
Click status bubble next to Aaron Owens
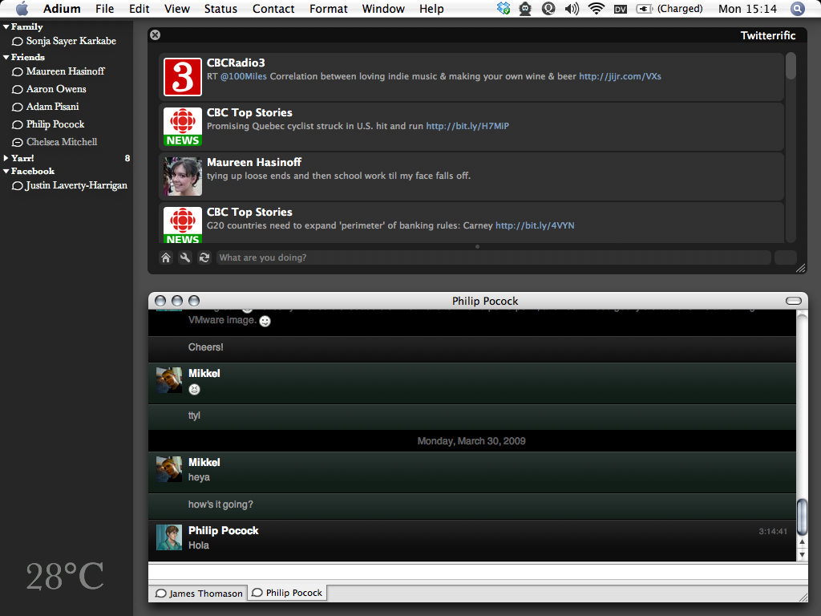[x=18, y=90]
